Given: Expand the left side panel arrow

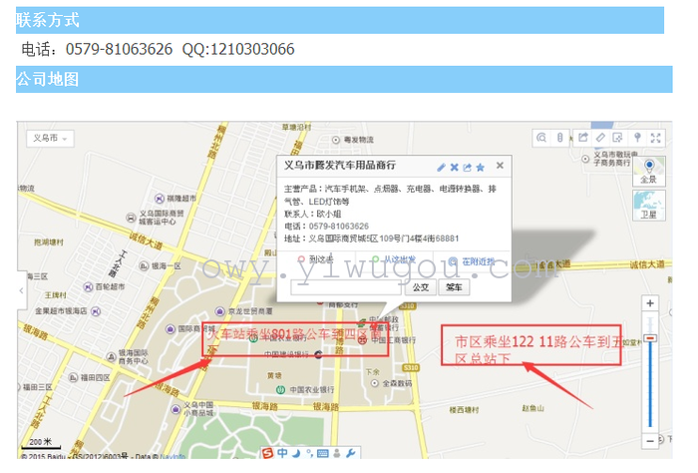Looking at the screenshot, I should pyautogui.click(x=20, y=289).
